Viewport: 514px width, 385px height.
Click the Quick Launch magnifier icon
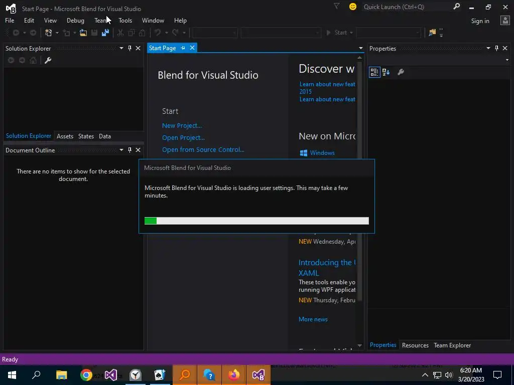point(456,7)
